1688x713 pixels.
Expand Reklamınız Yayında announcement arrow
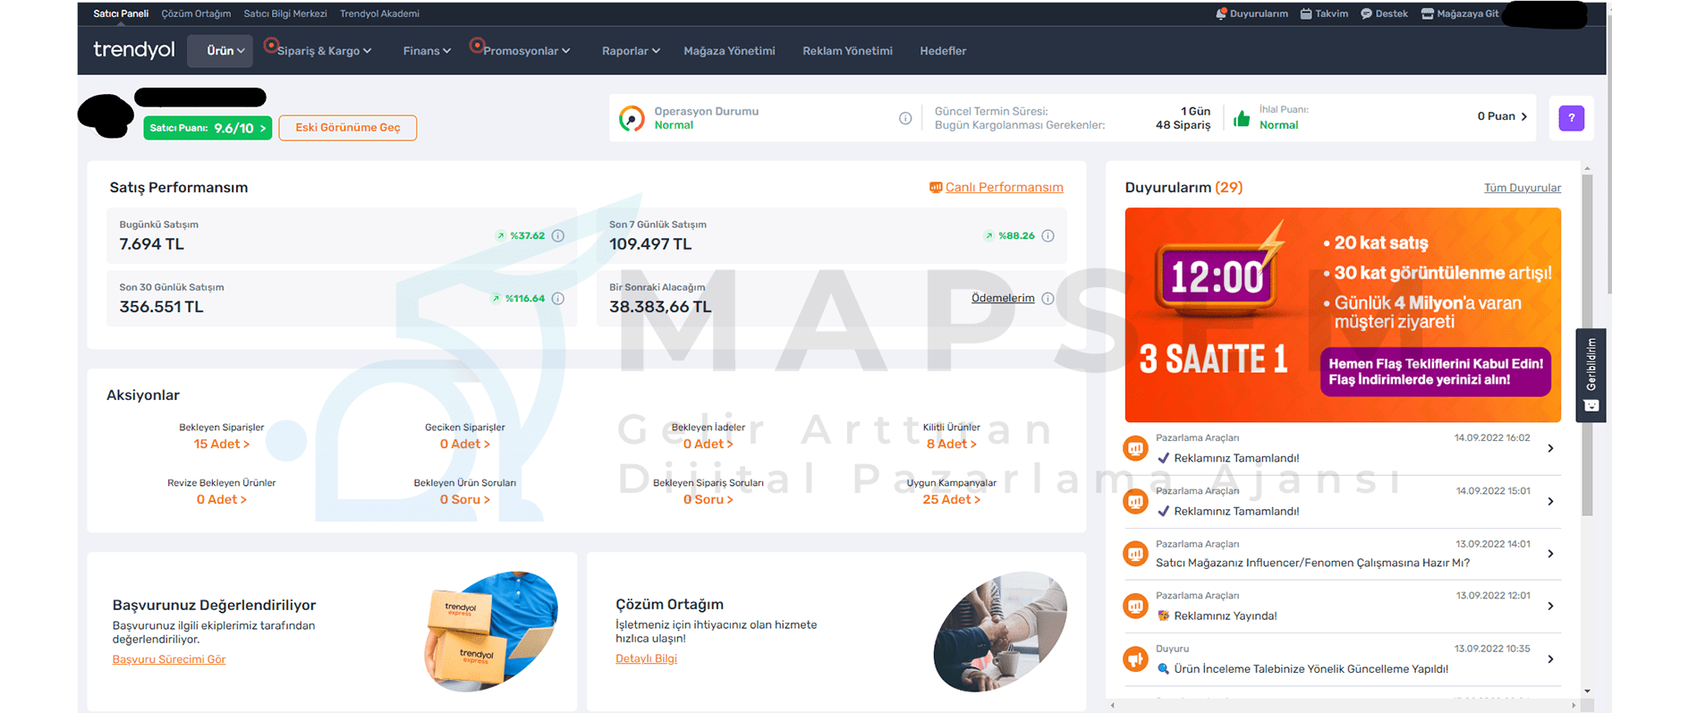pos(1550,606)
